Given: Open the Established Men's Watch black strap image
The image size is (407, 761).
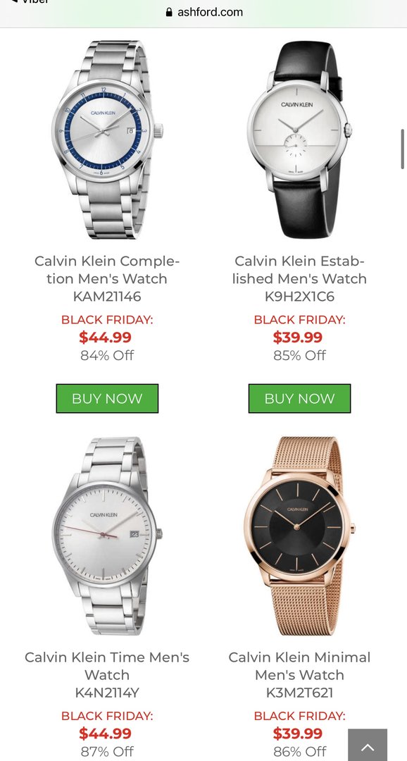Looking at the screenshot, I should click(299, 140).
